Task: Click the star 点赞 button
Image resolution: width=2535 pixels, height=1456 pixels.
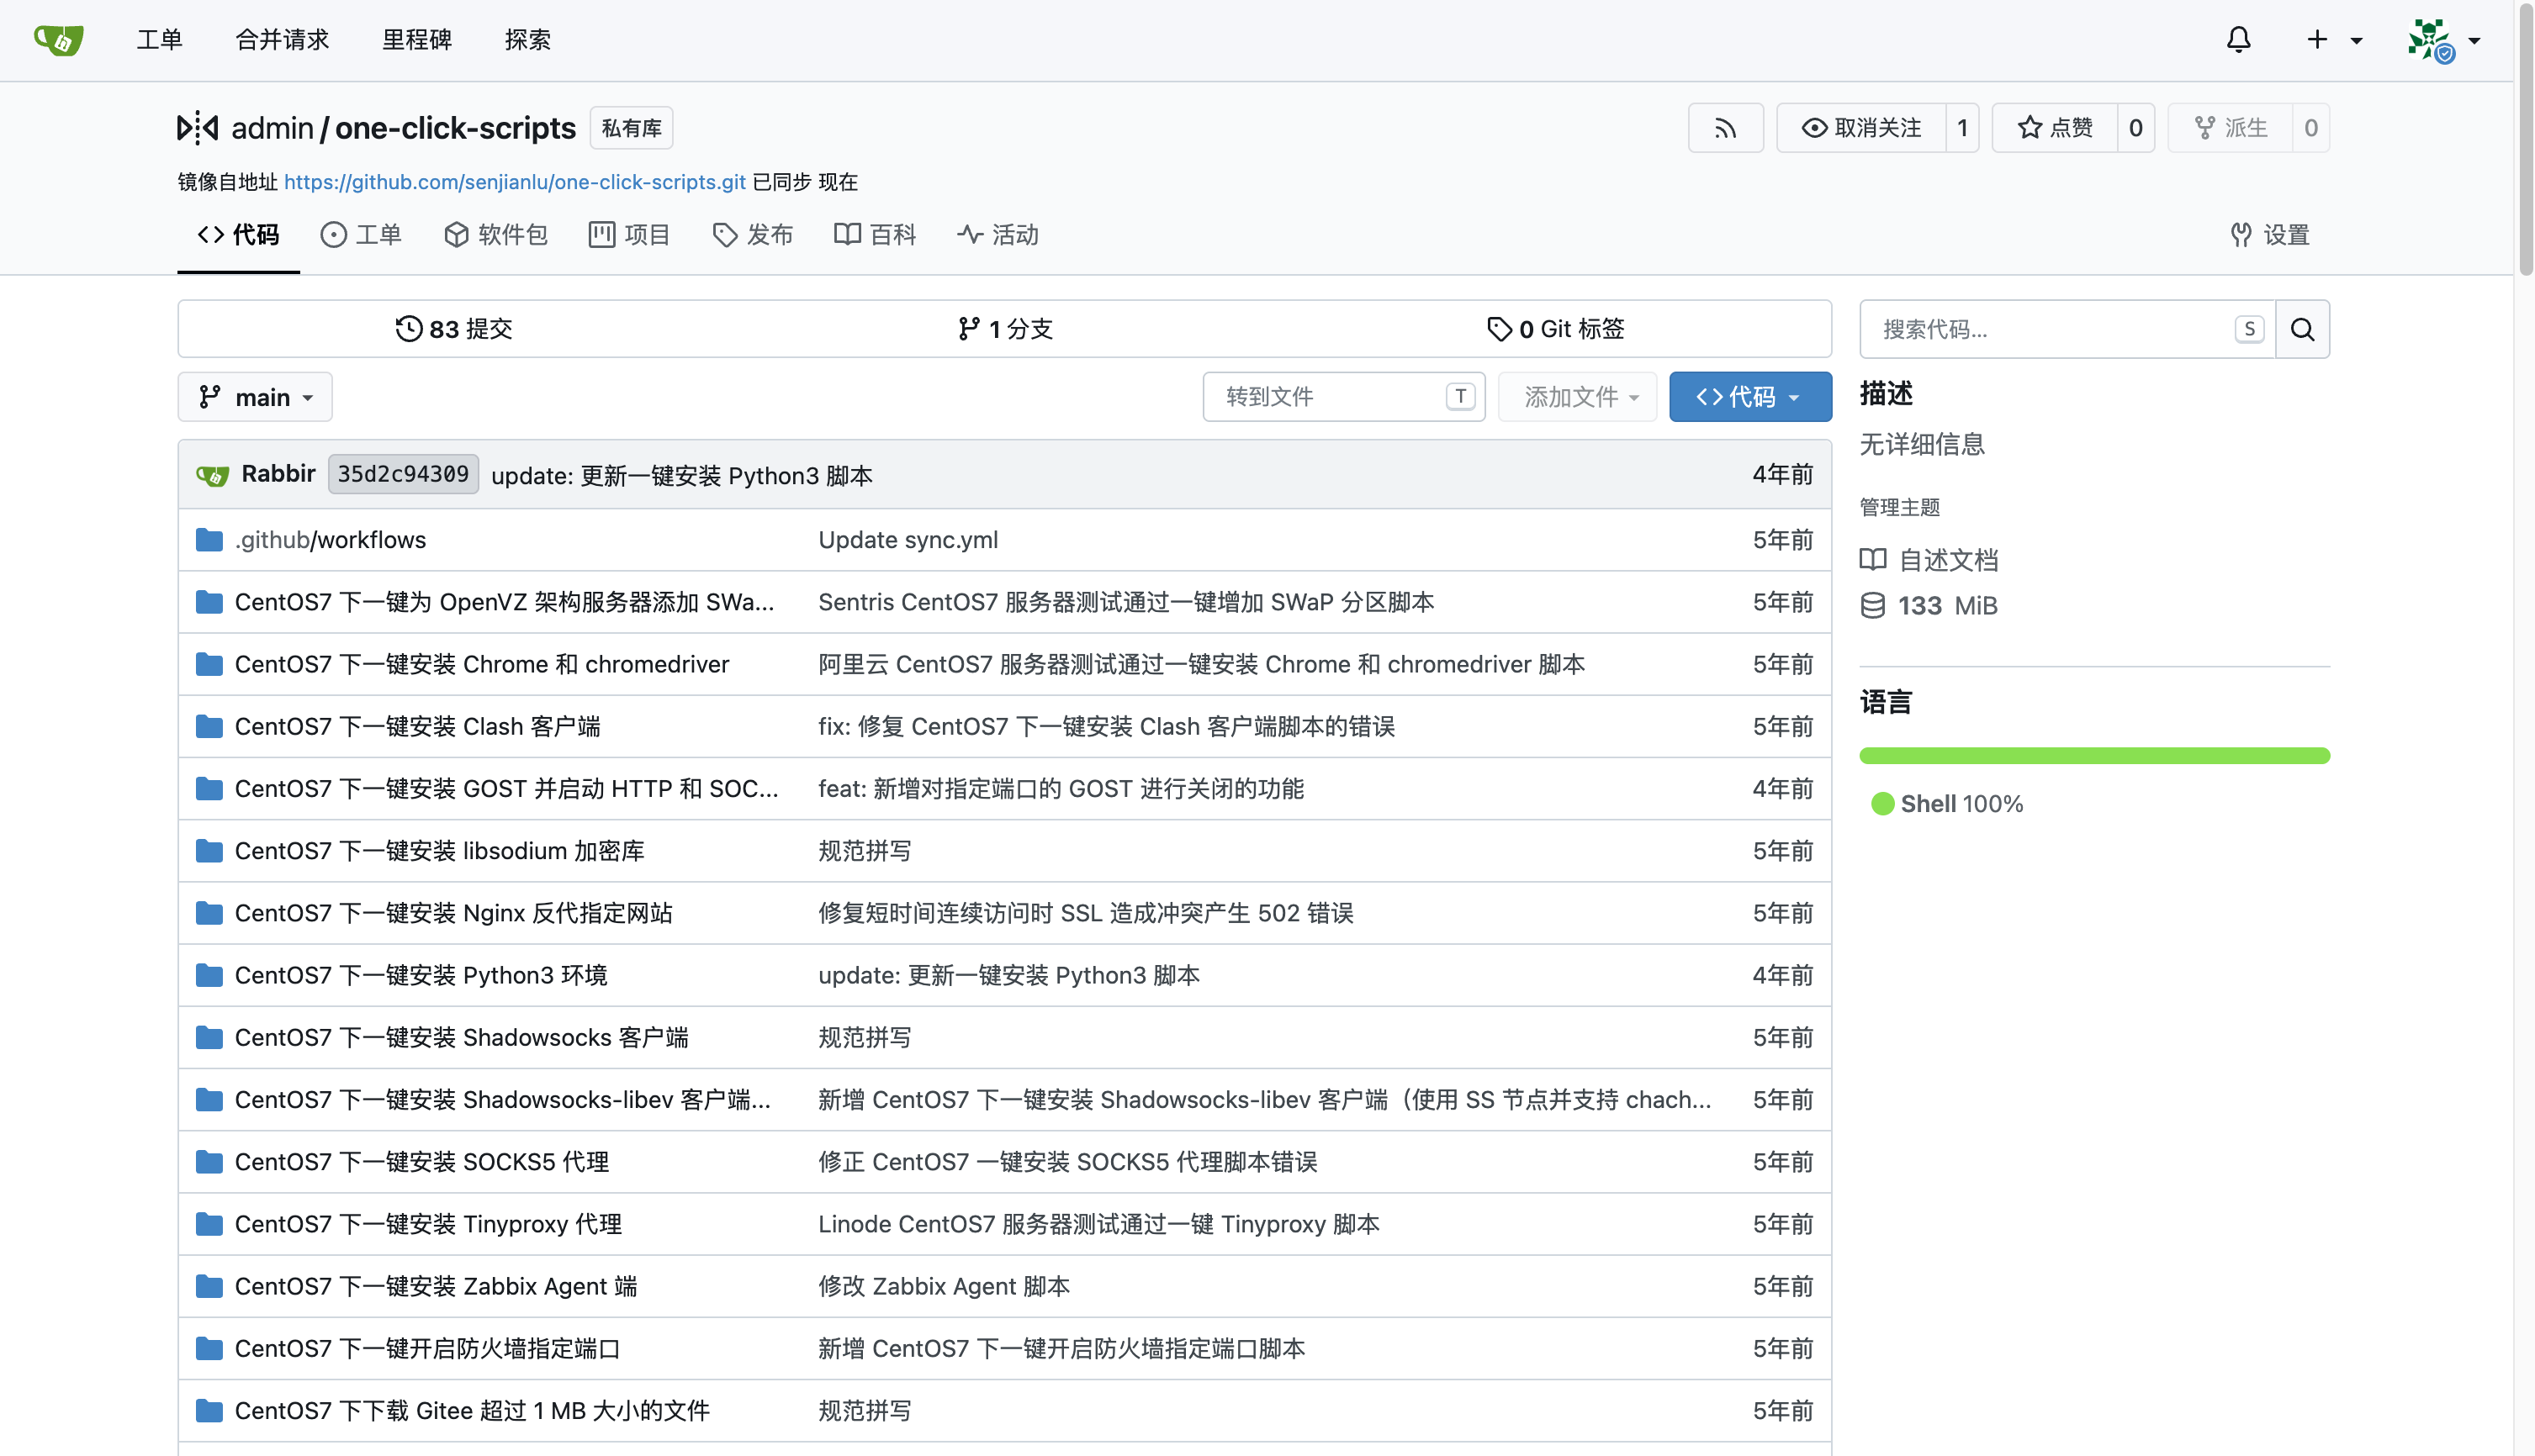Action: point(2054,128)
